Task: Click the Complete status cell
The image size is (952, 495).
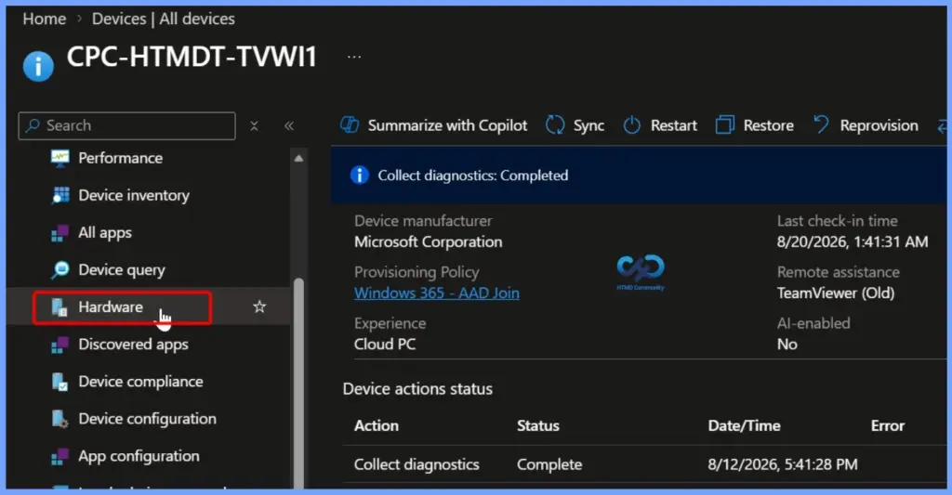Action: pyautogui.click(x=549, y=464)
